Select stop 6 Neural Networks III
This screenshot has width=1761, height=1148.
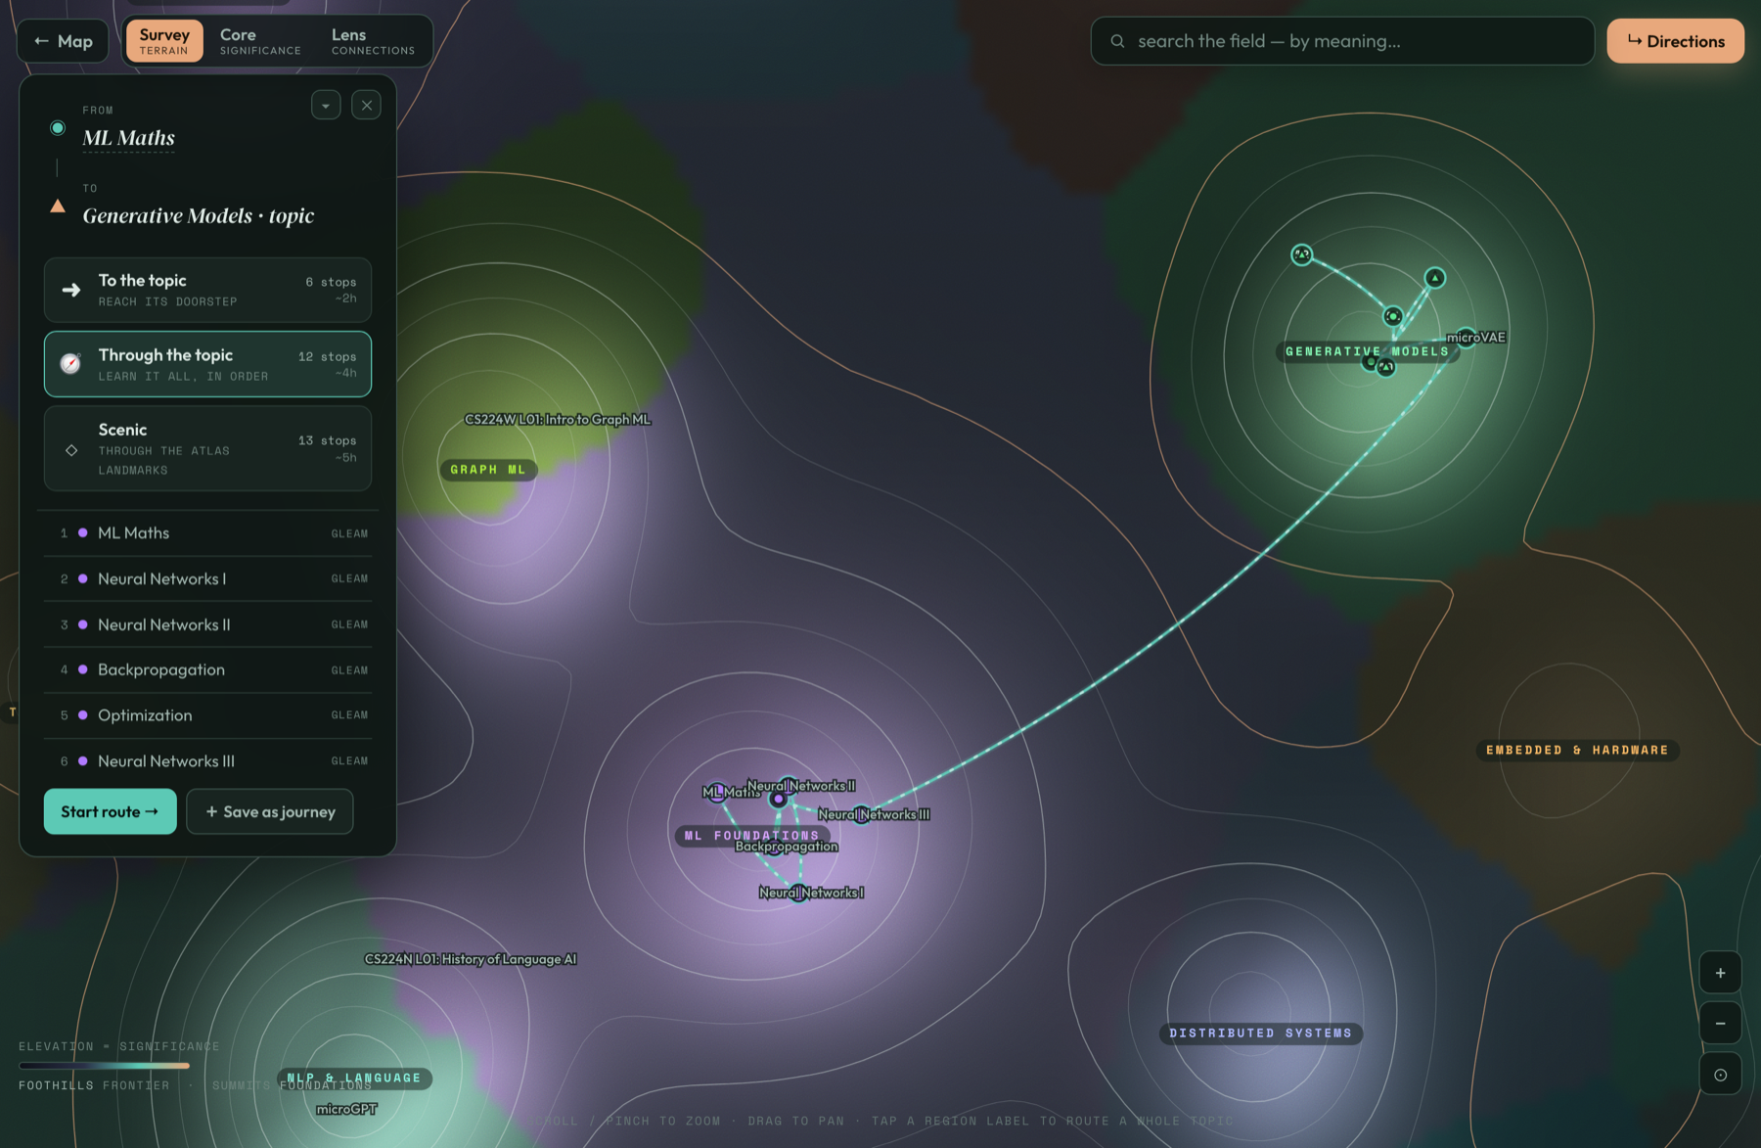(x=207, y=760)
